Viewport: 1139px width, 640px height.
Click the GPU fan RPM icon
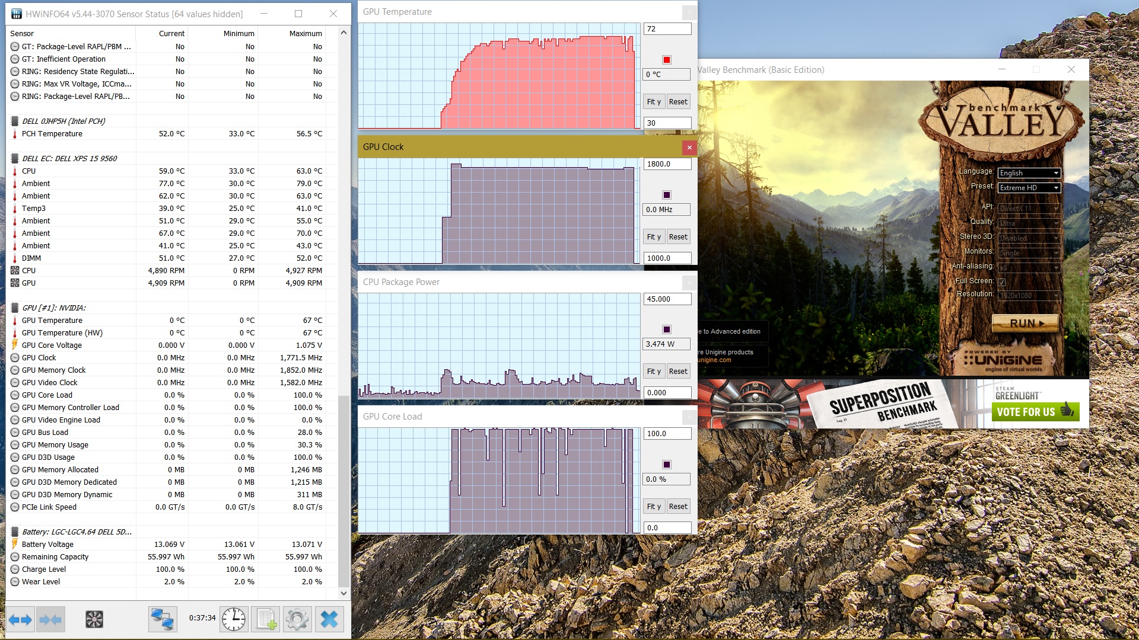click(x=15, y=283)
